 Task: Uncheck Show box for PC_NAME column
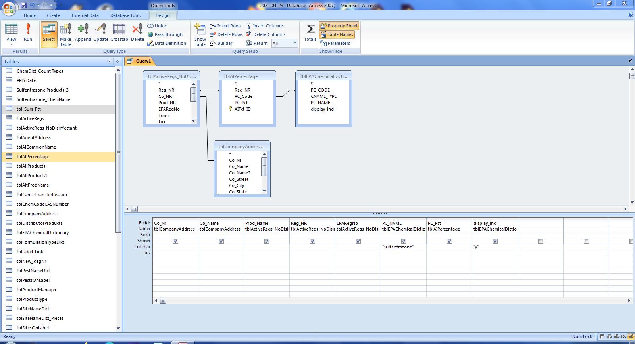click(404, 241)
